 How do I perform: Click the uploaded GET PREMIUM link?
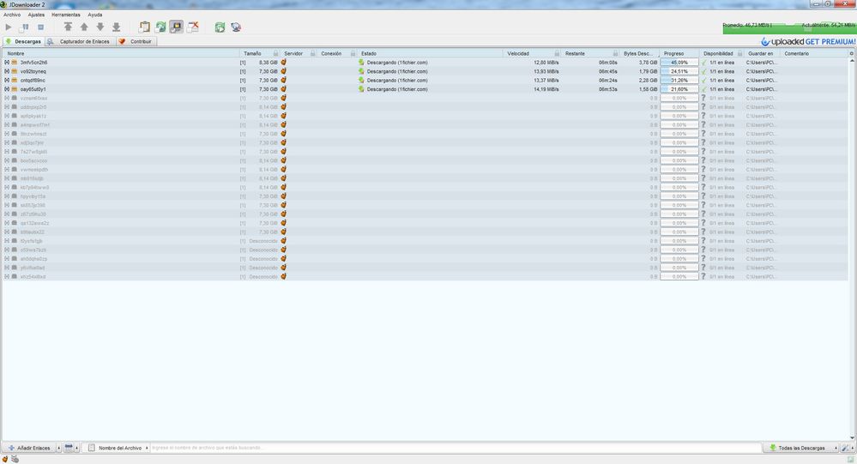[x=807, y=41]
